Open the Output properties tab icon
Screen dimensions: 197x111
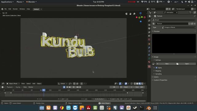[x=149, y=29]
